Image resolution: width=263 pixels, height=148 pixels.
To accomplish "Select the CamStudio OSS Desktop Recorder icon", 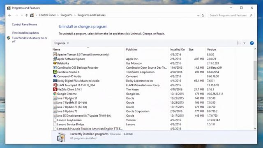I will coord(55,67).
